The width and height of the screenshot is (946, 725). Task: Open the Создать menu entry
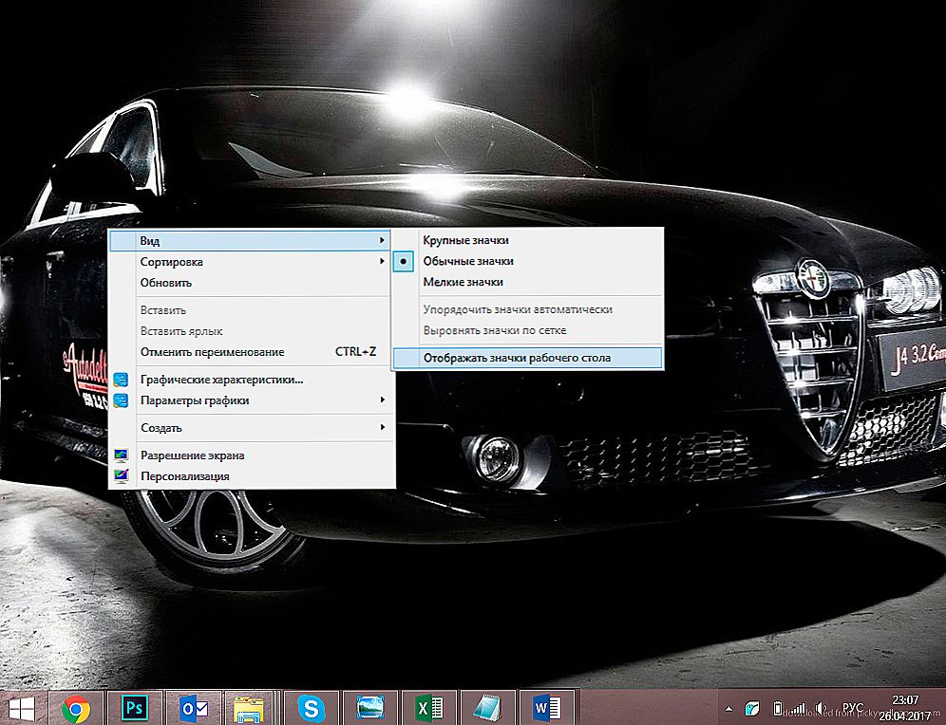tap(251, 428)
